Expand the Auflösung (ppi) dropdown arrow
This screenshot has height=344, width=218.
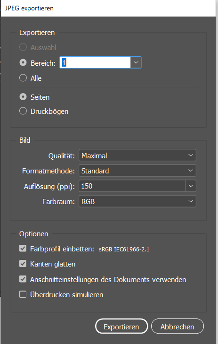(x=191, y=186)
